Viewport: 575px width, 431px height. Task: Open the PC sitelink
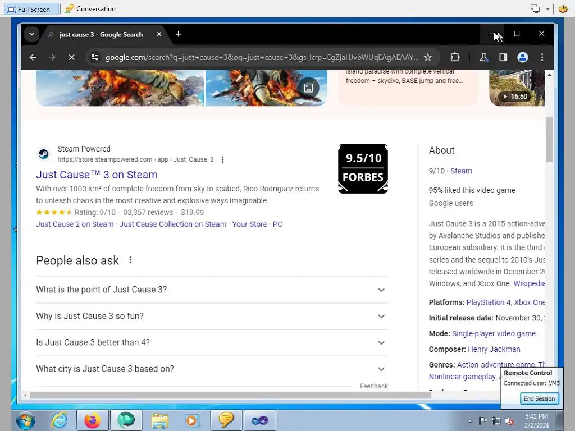coord(277,224)
